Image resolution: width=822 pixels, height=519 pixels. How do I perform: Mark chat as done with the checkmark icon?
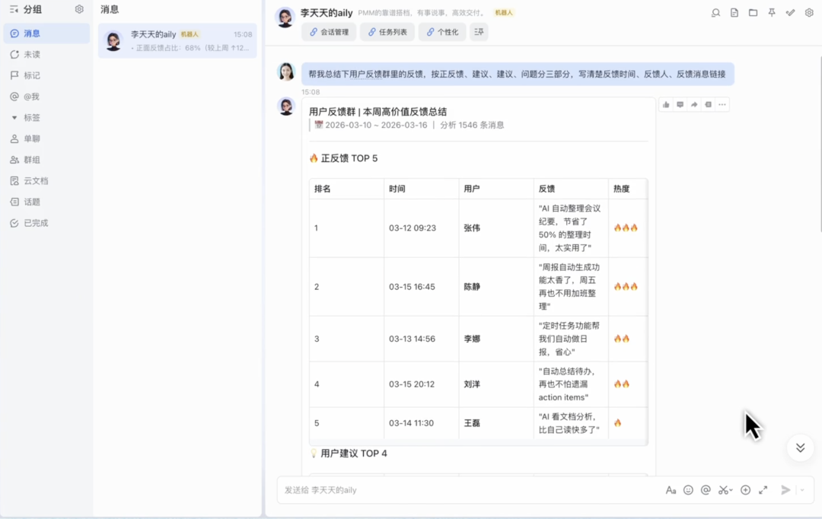(x=791, y=13)
